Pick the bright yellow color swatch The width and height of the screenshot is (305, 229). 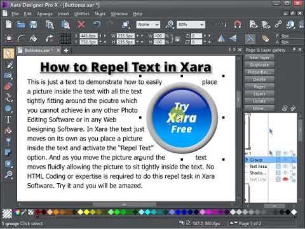click(x=86, y=212)
